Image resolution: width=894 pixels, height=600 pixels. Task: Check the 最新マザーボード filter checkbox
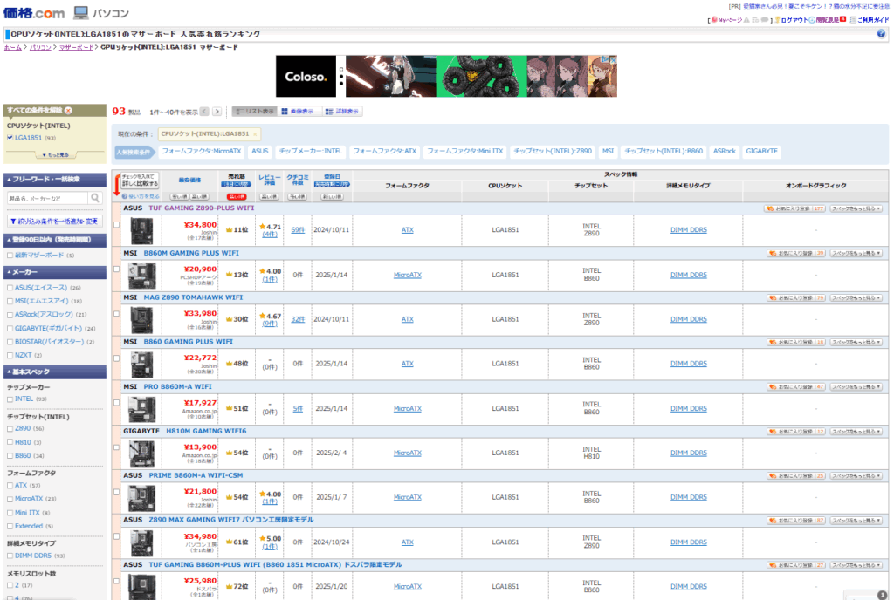tap(10, 256)
